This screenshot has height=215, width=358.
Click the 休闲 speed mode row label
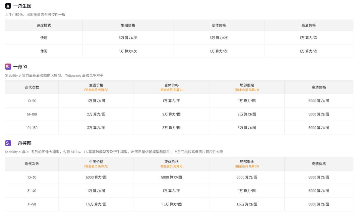point(44,51)
